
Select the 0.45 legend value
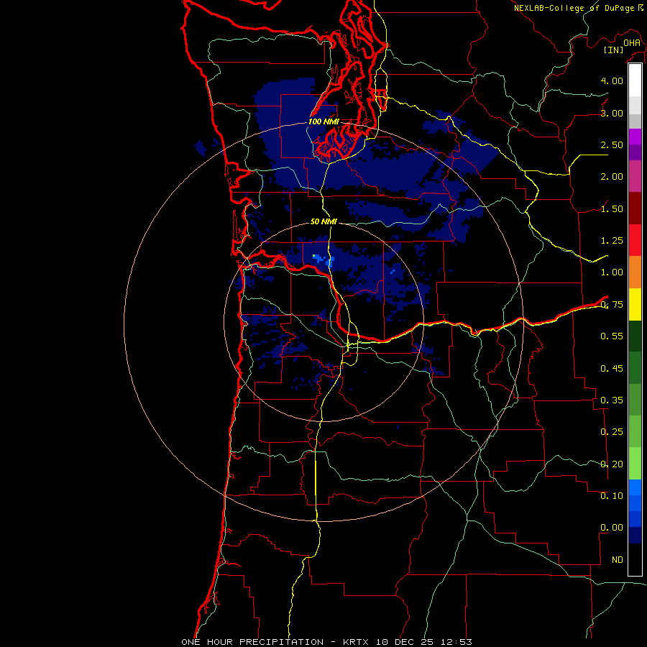tap(612, 368)
